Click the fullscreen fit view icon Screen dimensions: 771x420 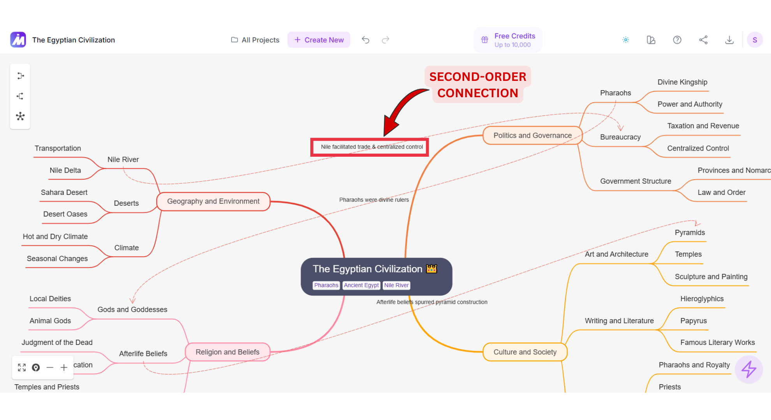[x=22, y=367]
